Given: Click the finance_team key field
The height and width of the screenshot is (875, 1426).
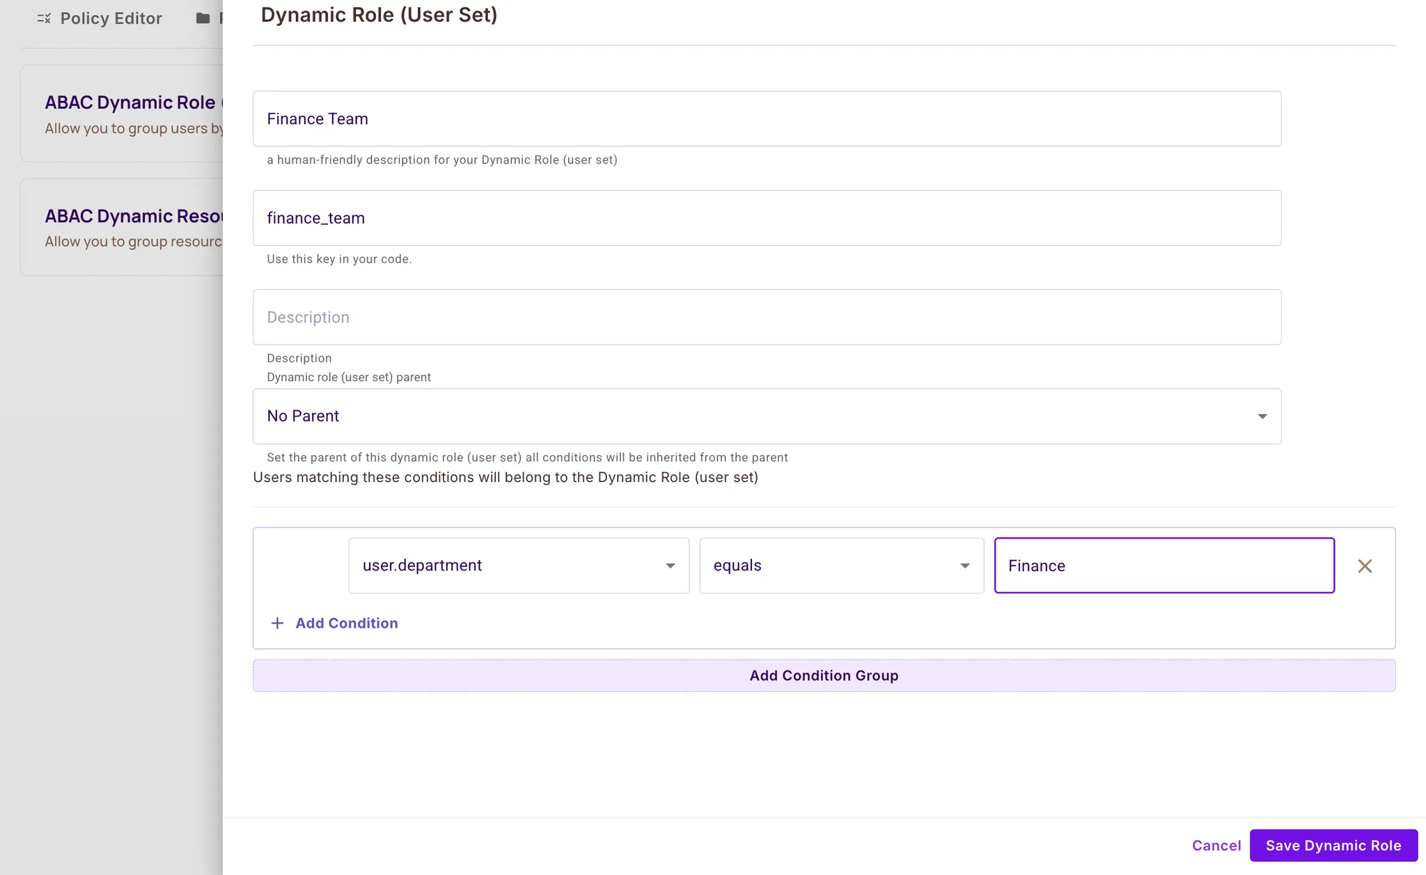Looking at the screenshot, I should coord(766,218).
